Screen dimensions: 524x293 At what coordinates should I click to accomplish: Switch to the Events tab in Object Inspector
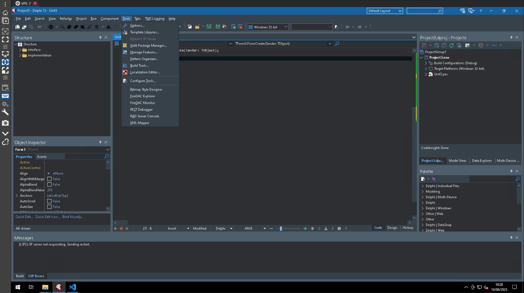(42, 157)
